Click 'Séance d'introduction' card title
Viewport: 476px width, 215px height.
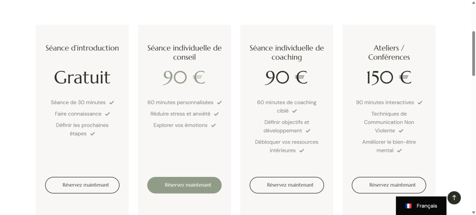coord(82,48)
